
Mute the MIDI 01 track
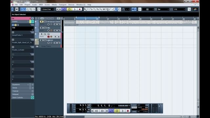click(x=42, y=40)
